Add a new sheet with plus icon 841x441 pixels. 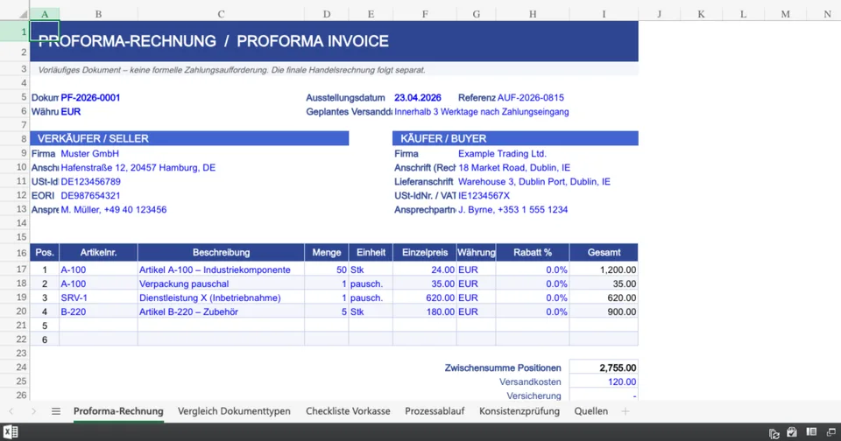[x=625, y=411]
